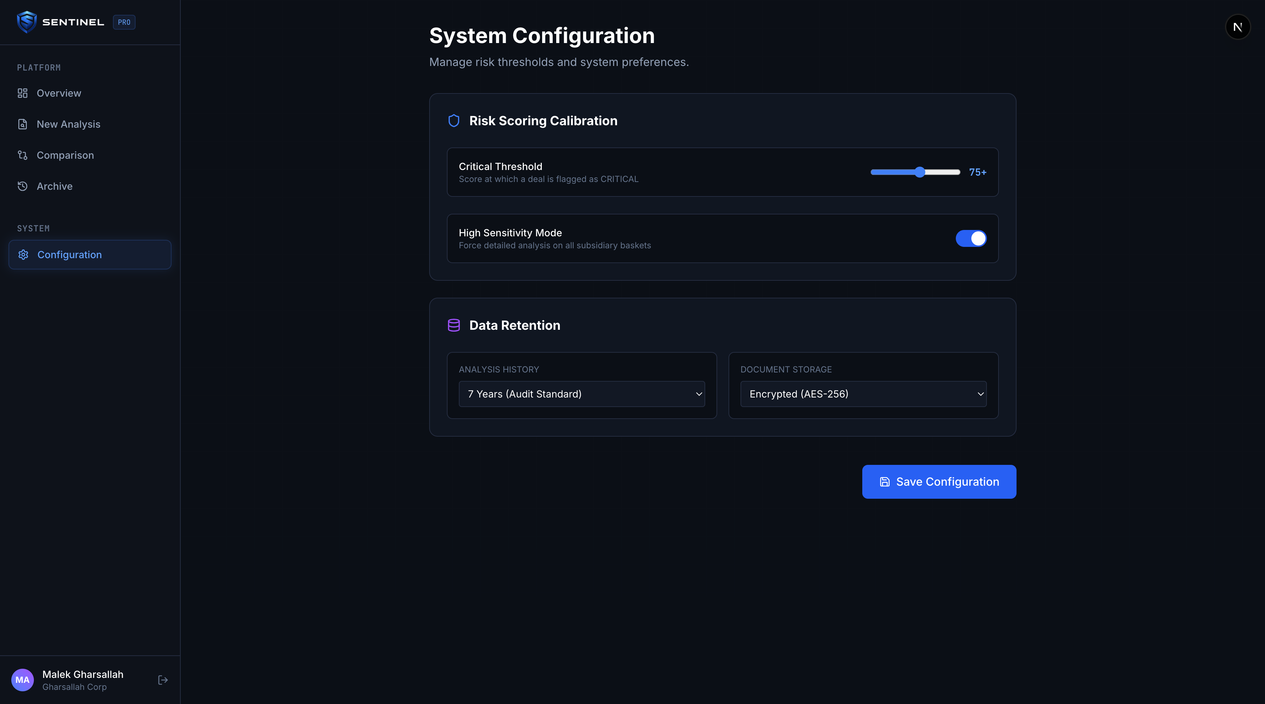Click the Archive history clock icon
The width and height of the screenshot is (1265, 704).
[23, 187]
